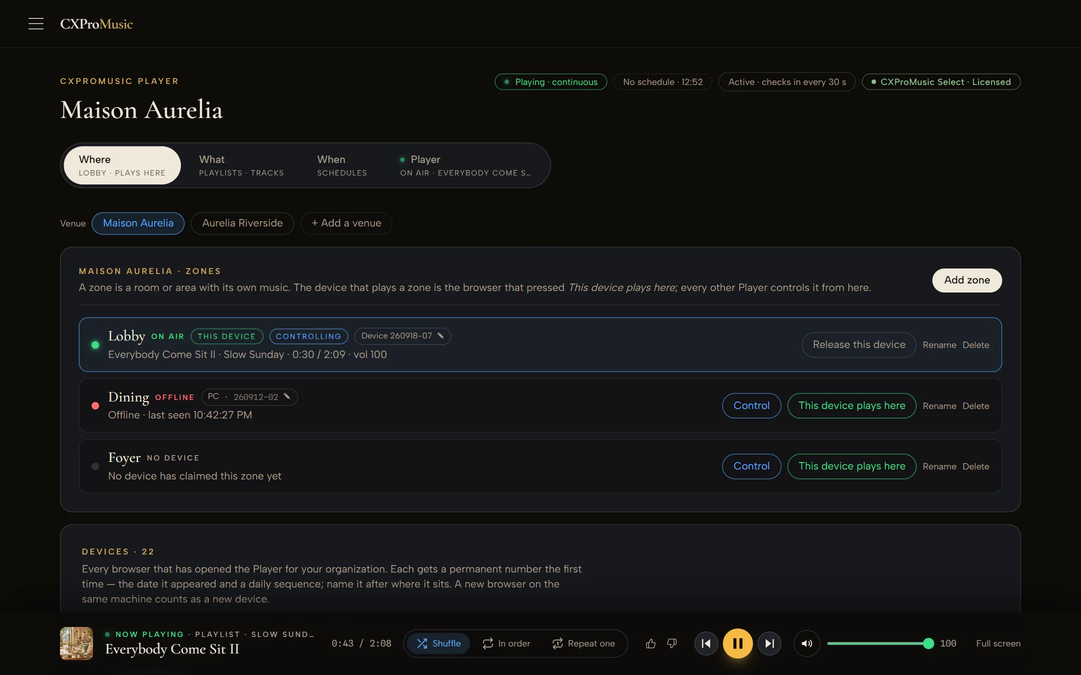
Task: Click the Lobby green status dot
Action: pos(95,345)
